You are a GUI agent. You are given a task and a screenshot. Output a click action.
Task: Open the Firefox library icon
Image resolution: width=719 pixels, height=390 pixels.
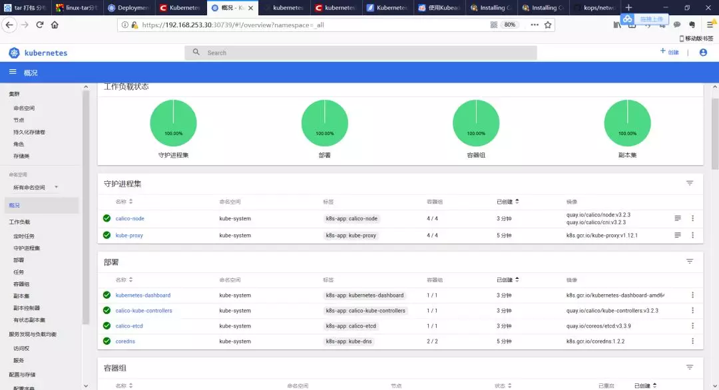pos(617,25)
